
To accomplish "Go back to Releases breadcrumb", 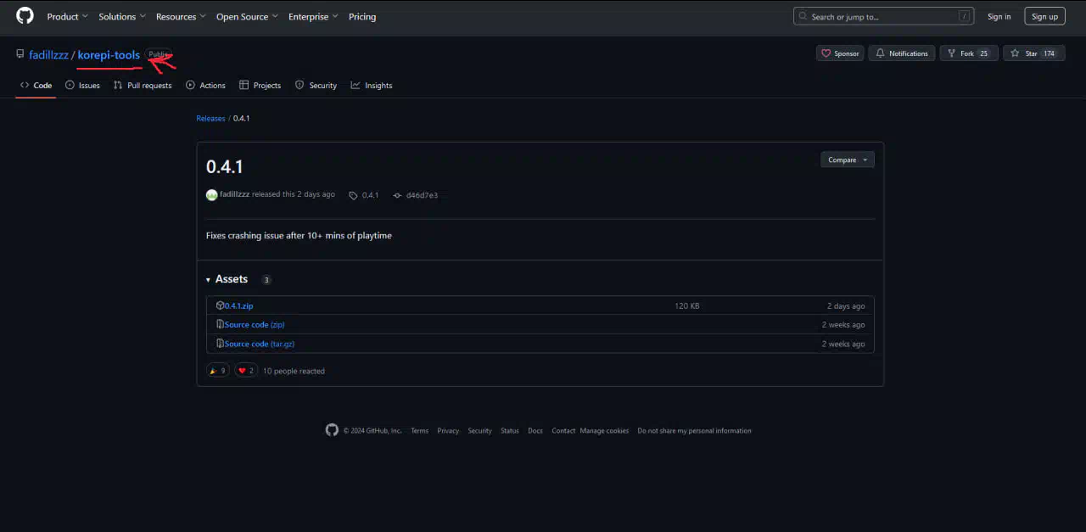I will [210, 119].
